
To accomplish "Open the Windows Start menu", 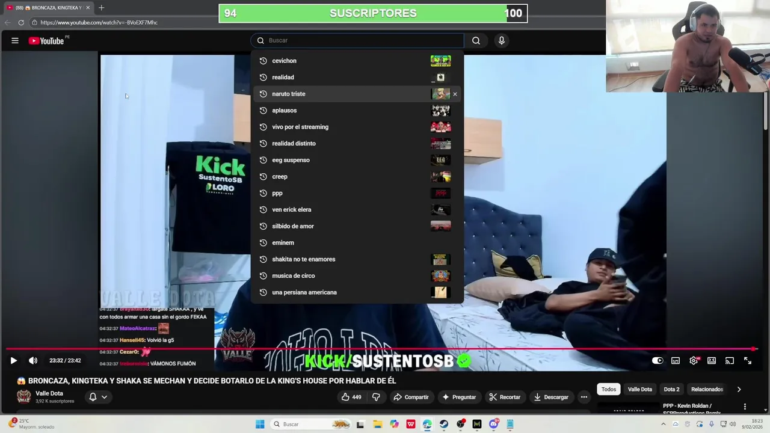I will coord(260,424).
